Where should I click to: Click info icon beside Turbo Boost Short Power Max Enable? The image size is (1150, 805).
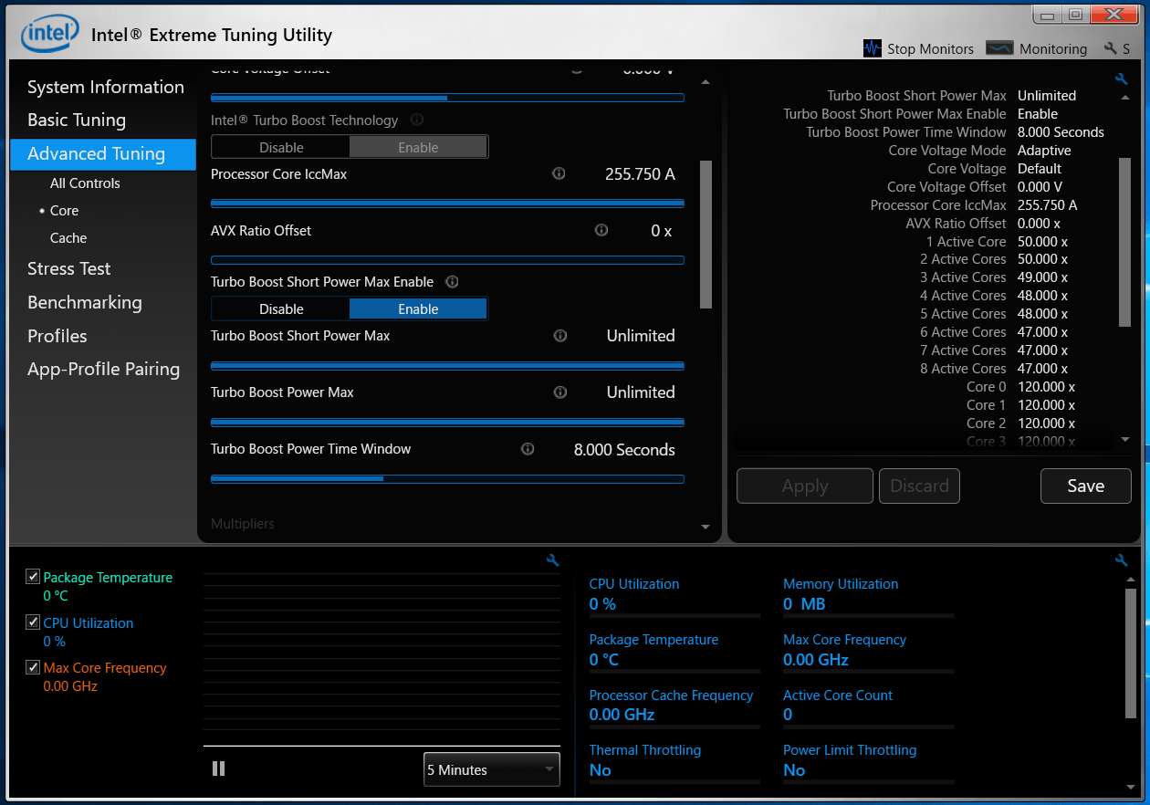point(451,282)
